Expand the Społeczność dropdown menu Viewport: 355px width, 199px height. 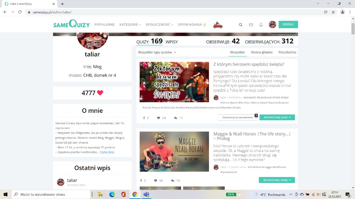(159, 25)
